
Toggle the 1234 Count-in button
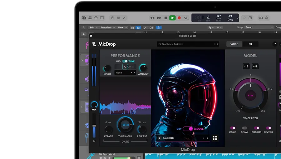(x=261, y=18)
